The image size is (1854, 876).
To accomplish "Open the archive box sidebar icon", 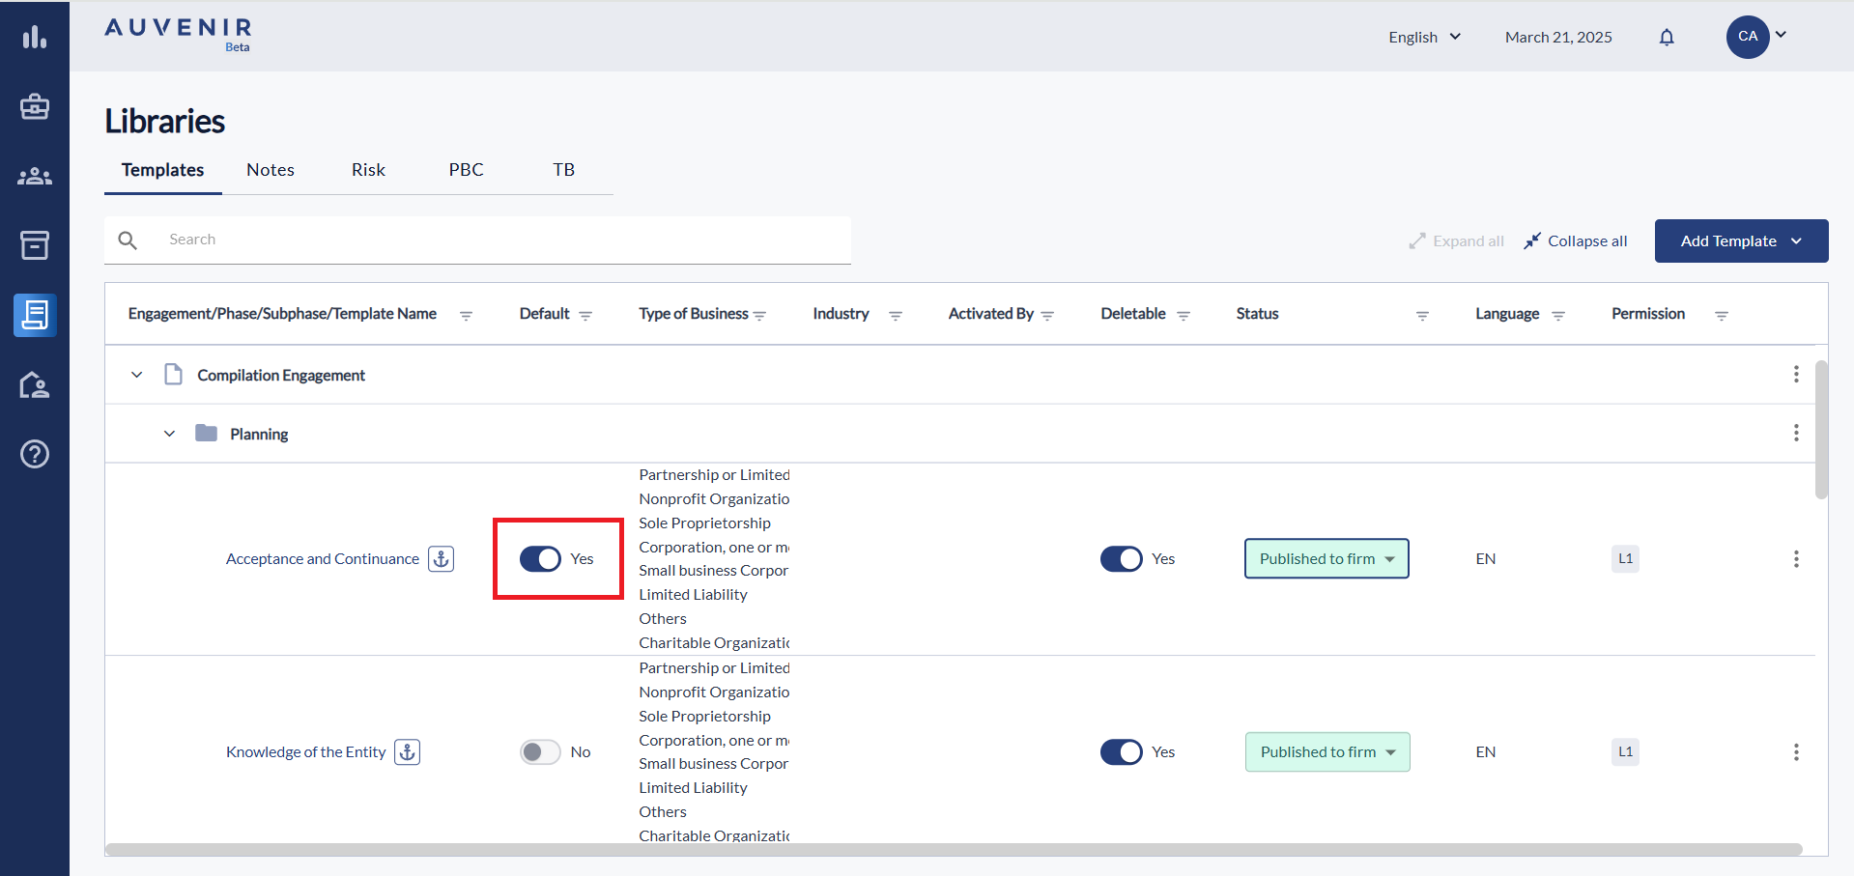I will pyautogui.click(x=35, y=245).
